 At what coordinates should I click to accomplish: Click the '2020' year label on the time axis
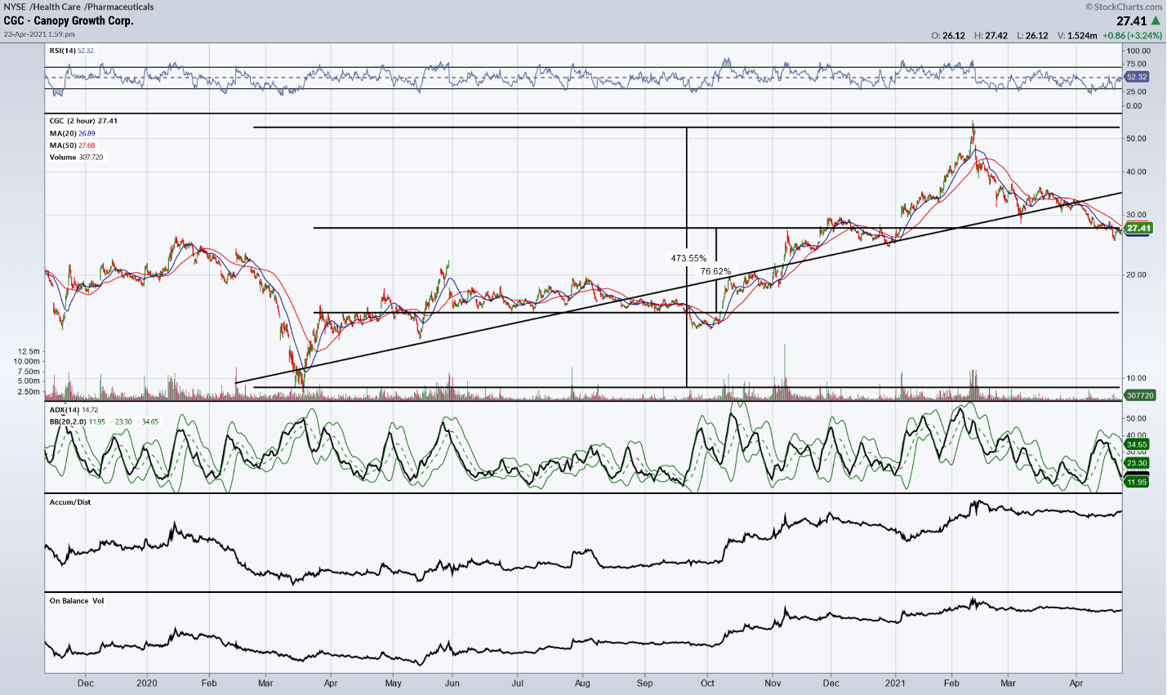pyautogui.click(x=147, y=683)
